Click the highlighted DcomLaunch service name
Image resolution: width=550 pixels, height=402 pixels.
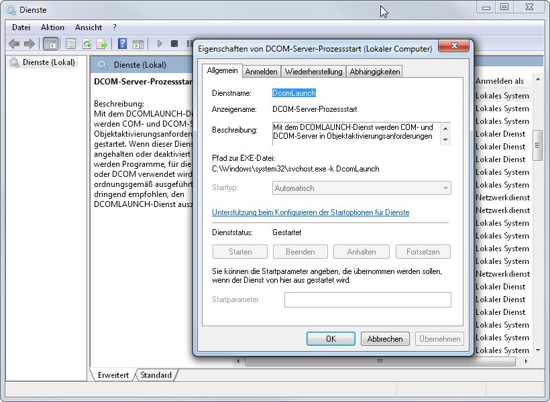point(294,93)
